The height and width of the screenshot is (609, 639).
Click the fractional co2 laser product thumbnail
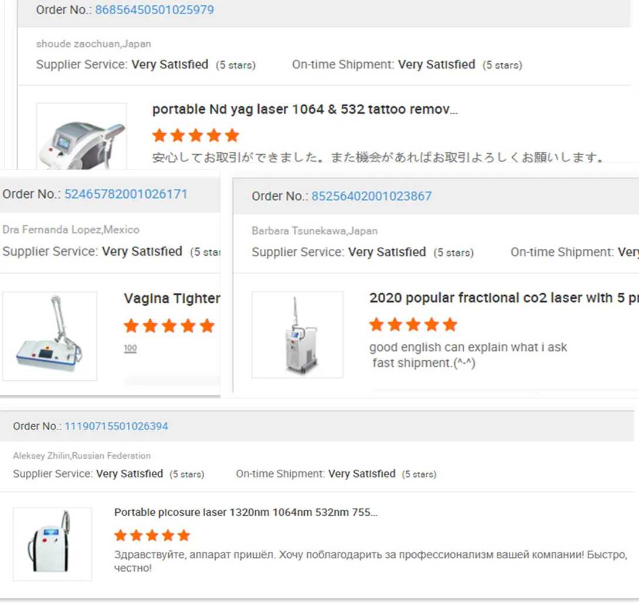[x=297, y=335]
